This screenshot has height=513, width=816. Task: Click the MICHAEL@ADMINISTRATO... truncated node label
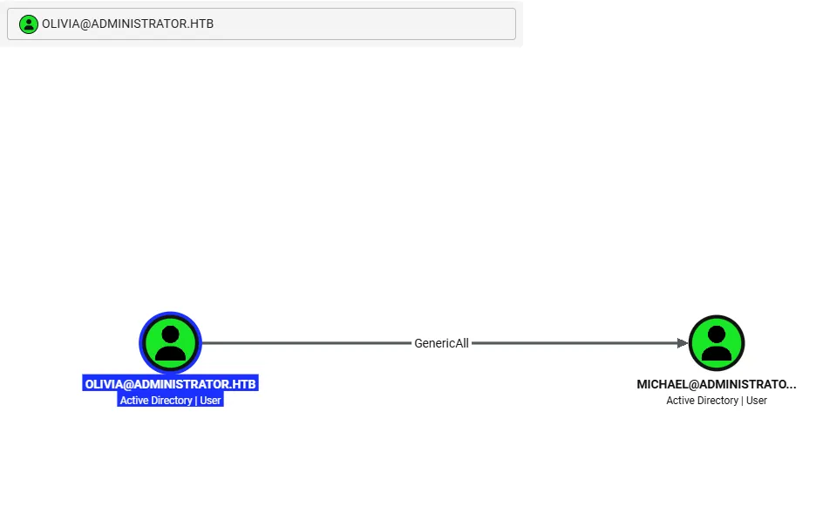tap(717, 384)
